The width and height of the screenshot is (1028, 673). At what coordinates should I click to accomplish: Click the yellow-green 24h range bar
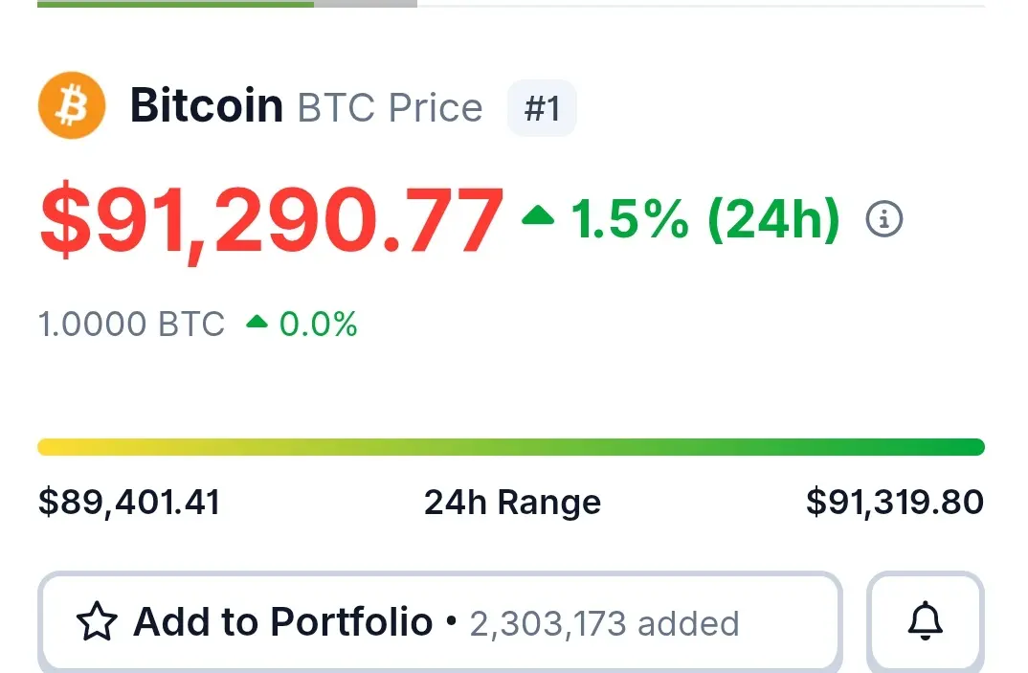[x=511, y=447]
